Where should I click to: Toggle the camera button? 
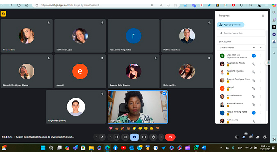116,137
